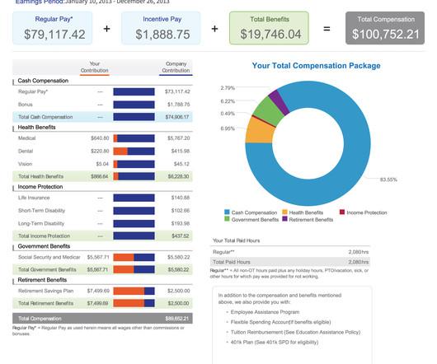437x364 pixels.
Task: Click the Bonus row label
Action: click(x=25, y=105)
